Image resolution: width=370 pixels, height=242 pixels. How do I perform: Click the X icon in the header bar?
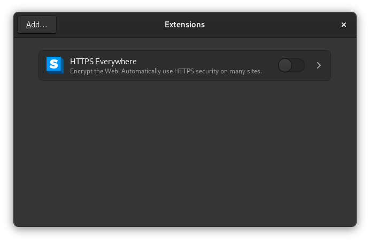pos(344,25)
